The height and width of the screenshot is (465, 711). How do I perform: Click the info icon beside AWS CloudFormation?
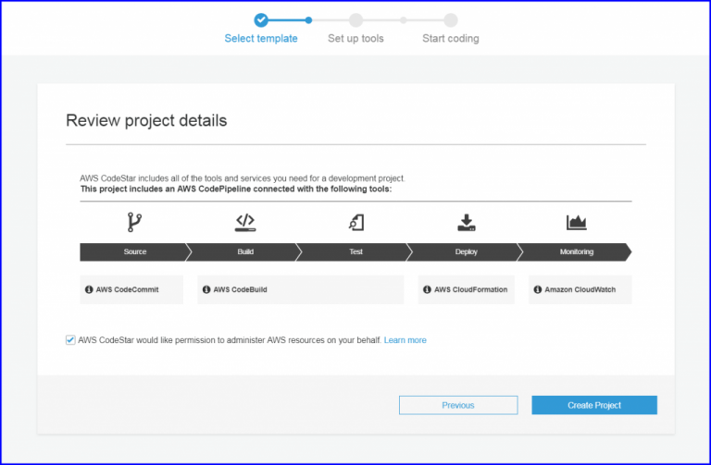[427, 289]
